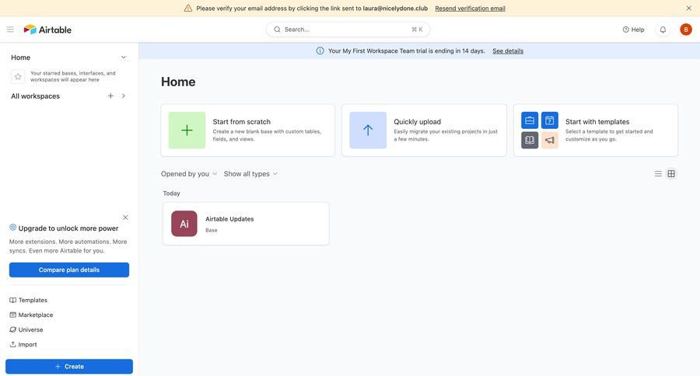Collapse the Home sidebar section
This screenshot has height=376, width=700.
[x=124, y=57]
